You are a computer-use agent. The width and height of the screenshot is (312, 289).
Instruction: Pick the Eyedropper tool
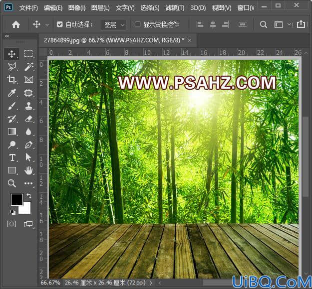pos(12,93)
